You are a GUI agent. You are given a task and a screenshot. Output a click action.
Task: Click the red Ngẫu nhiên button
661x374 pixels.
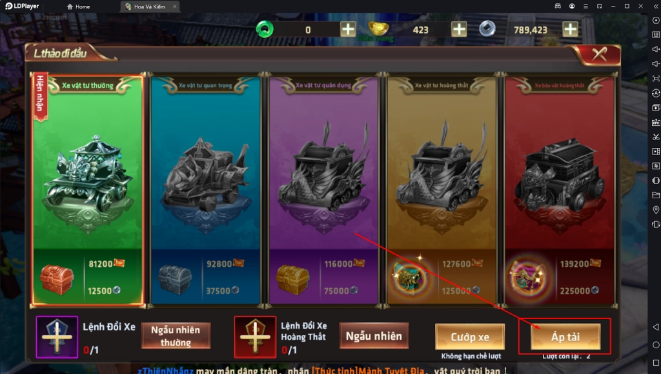click(374, 336)
